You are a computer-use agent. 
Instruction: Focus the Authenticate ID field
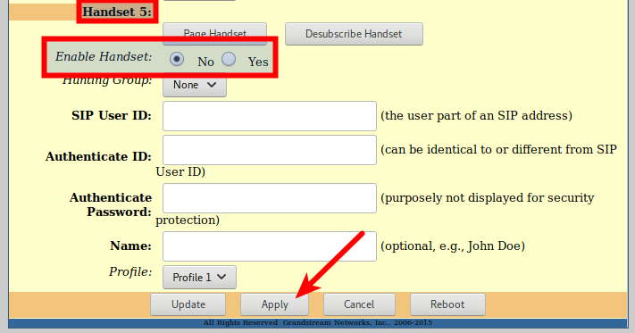(x=270, y=150)
